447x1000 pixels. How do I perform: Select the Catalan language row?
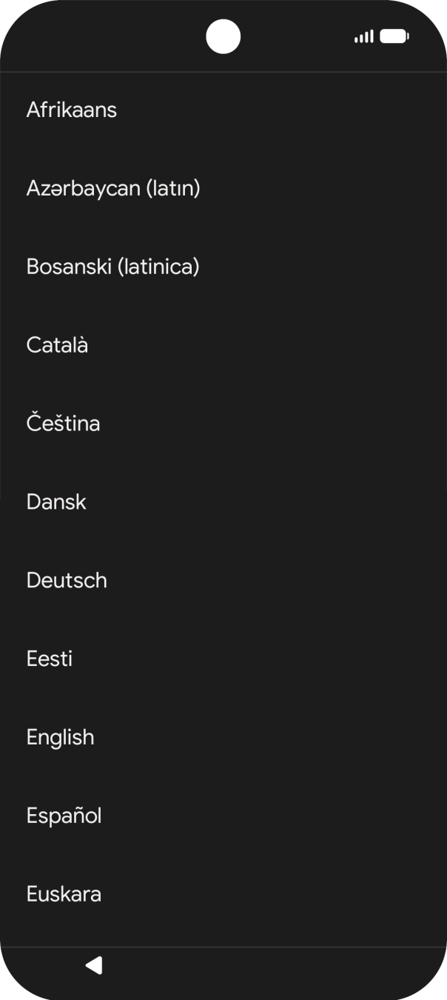57,345
